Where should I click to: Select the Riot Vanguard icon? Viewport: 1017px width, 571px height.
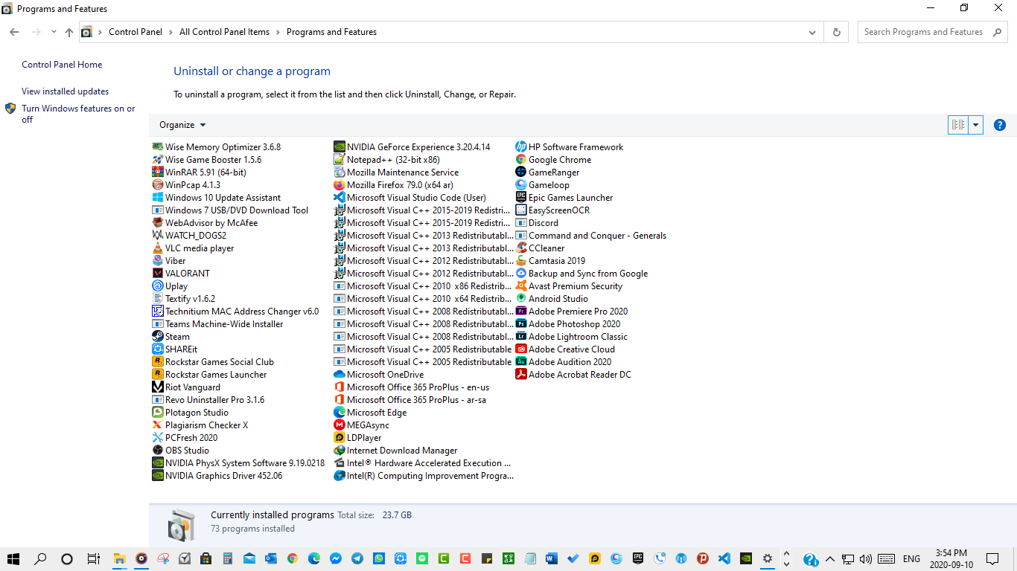pos(158,387)
